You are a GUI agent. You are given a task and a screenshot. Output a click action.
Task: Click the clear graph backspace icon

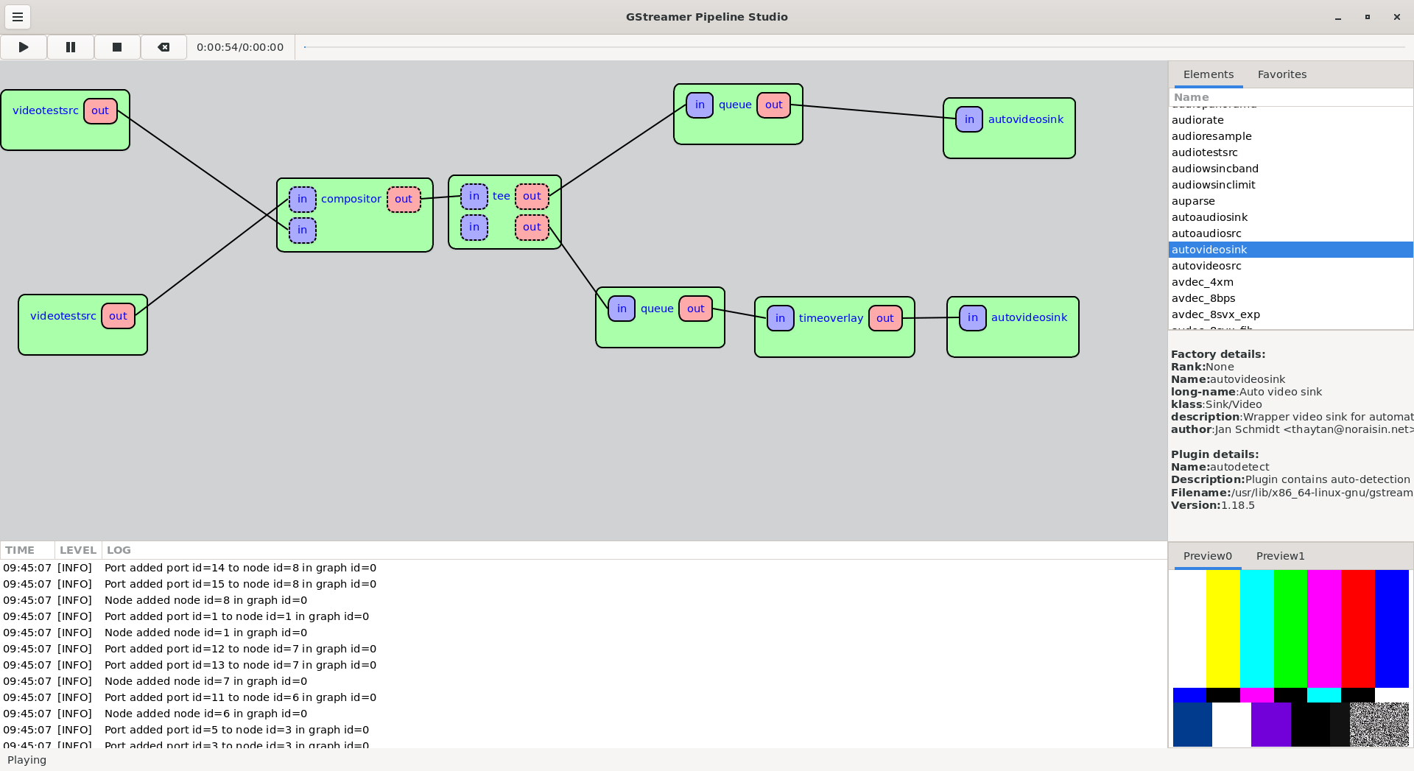coord(163,47)
